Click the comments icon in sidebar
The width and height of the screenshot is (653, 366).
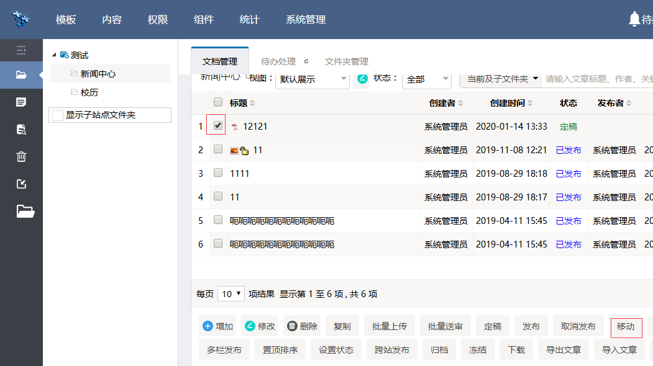click(x=21, y=102)
